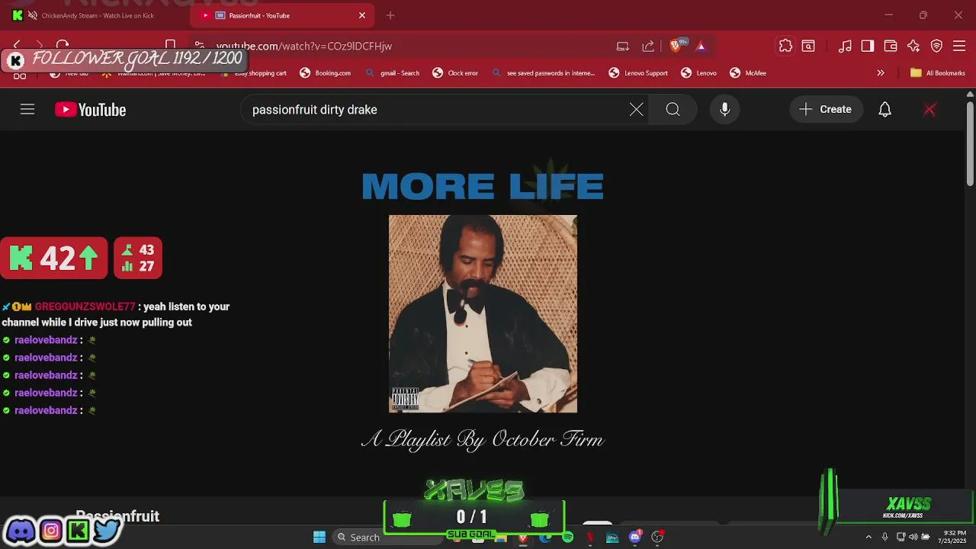Open the YouTube guide hamburger menu

27,110
